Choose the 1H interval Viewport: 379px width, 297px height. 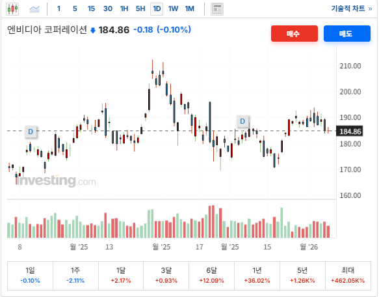tap(124, 9)
